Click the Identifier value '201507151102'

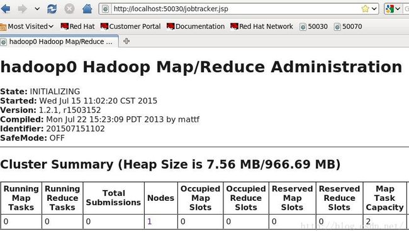point(76,129)
